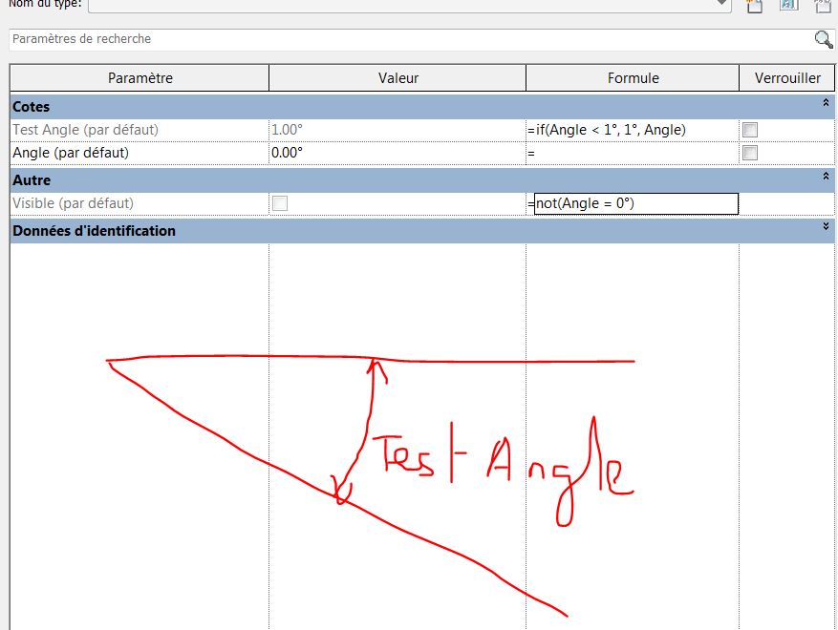Click the Verrouiller column header
Screen dimensions: 838x630
click(x=787, y=78)
